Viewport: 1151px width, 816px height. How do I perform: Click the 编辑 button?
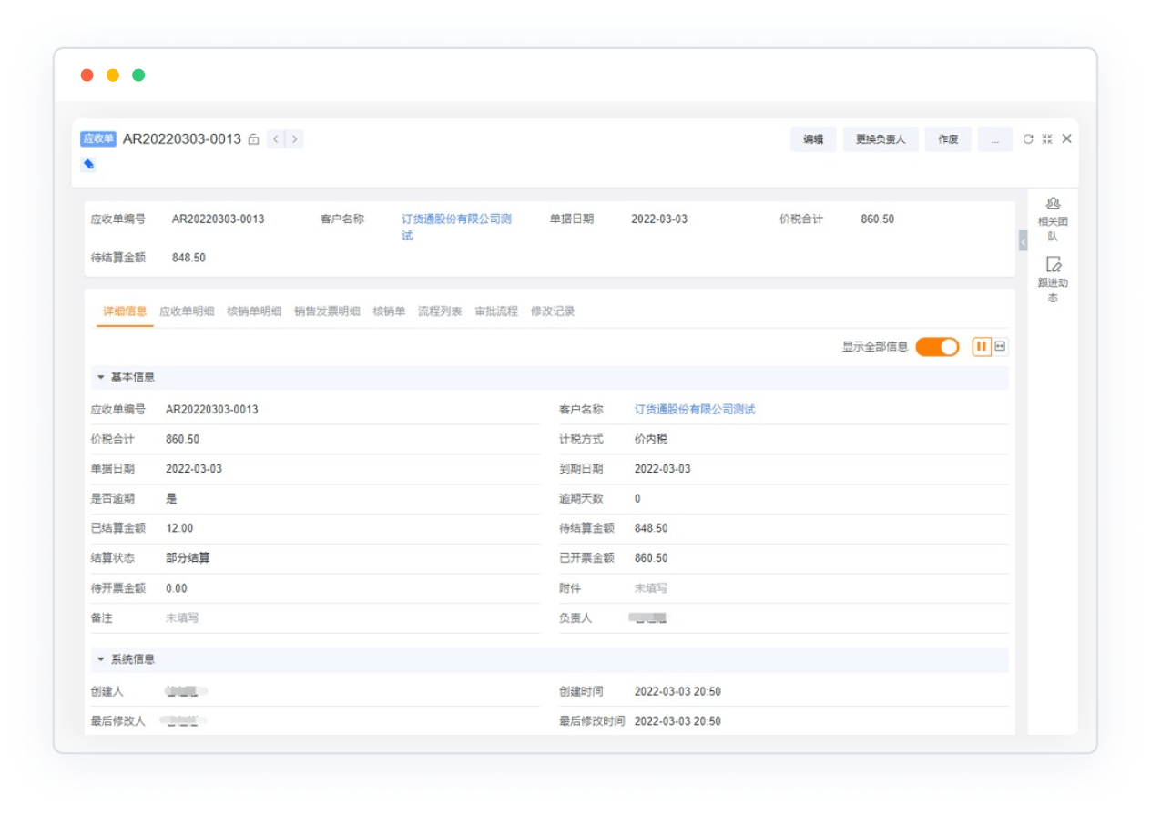click(813, 139)
